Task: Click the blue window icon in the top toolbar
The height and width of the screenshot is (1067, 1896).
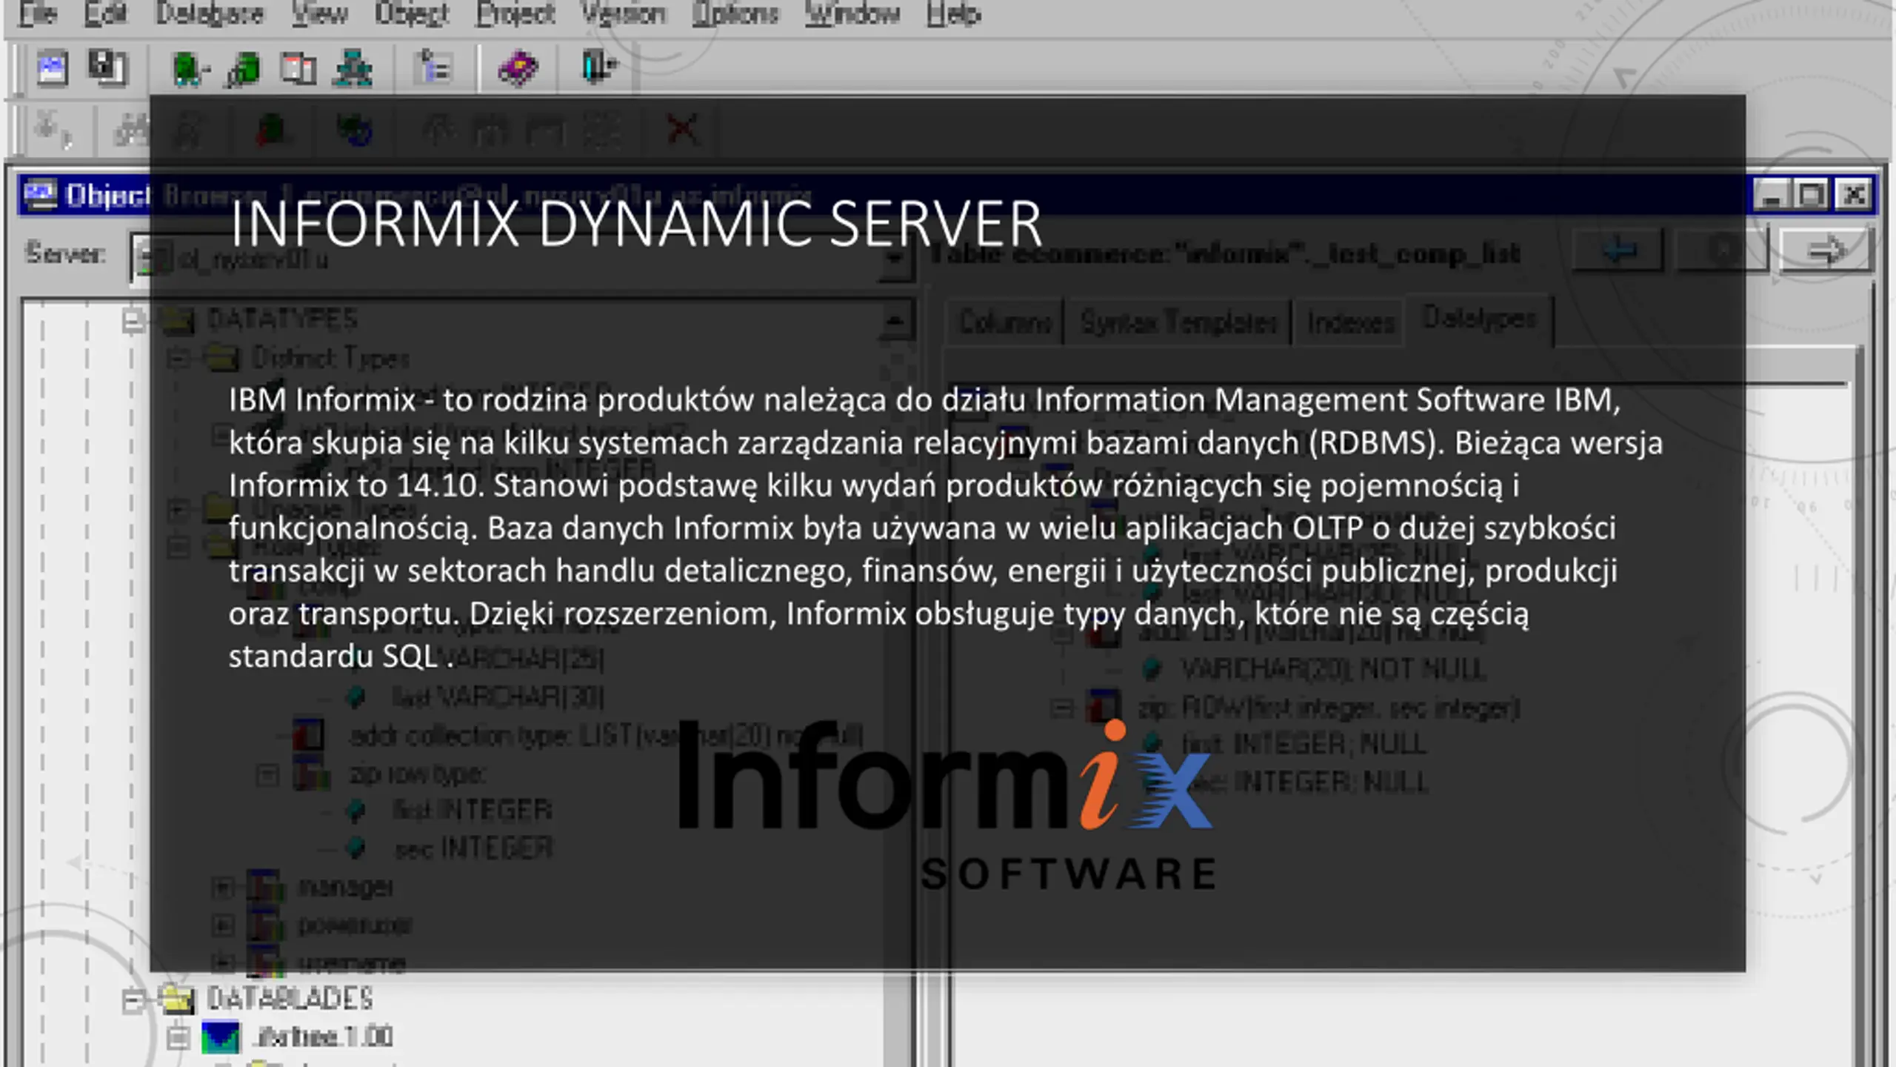Action: tap(52, 68)
